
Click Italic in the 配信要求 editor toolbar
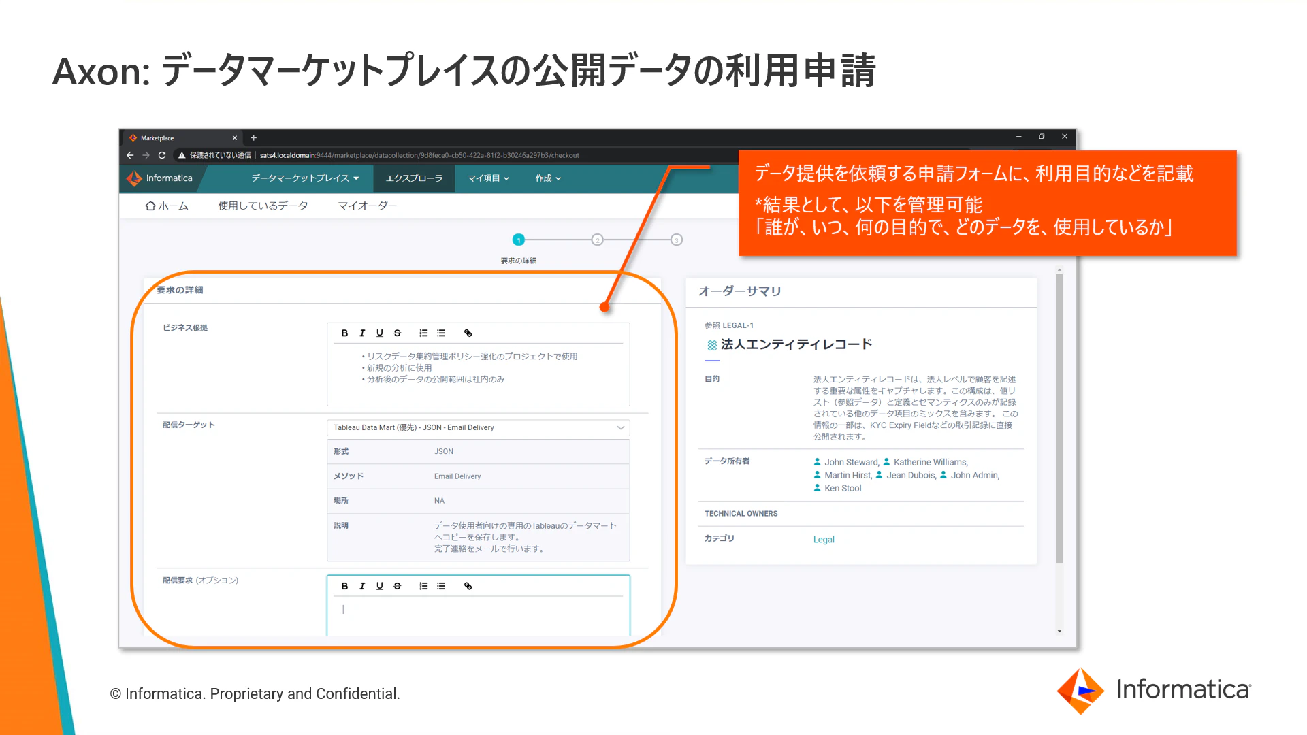[362, 586]
